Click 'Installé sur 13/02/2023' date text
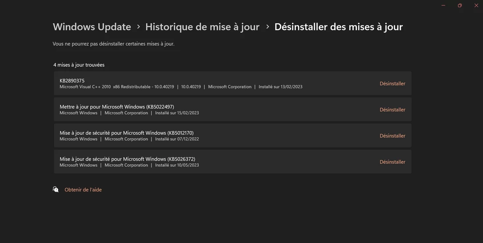 pos(281,87)
